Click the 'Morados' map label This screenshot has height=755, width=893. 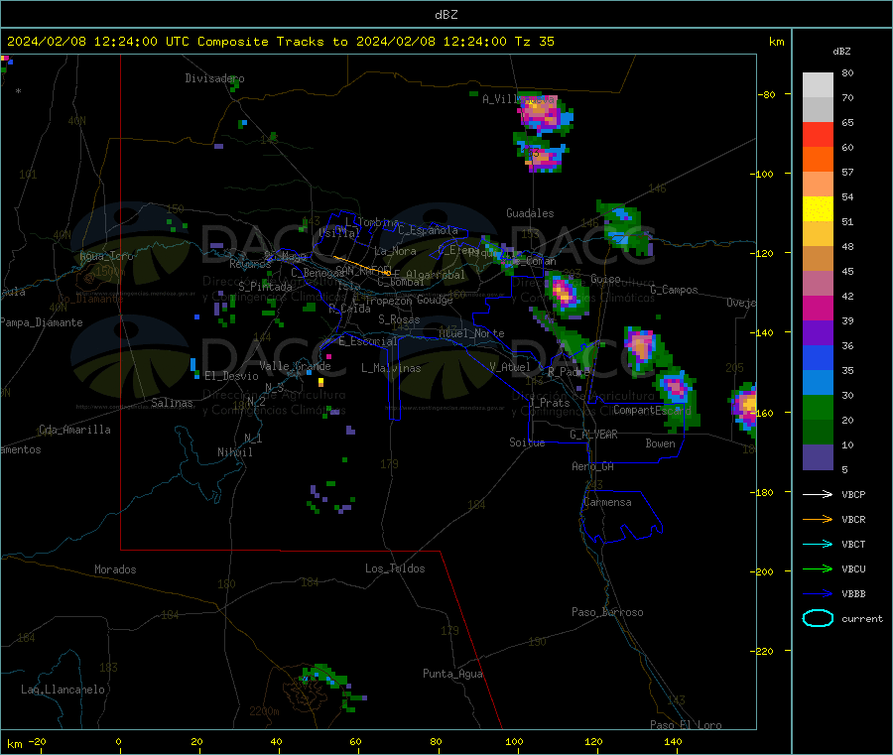115,569
